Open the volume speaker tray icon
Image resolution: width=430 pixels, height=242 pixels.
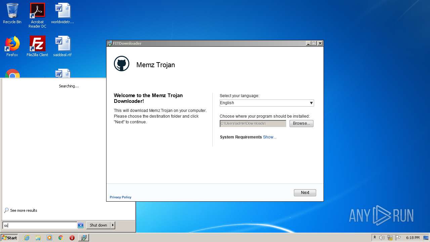point(382,238)
